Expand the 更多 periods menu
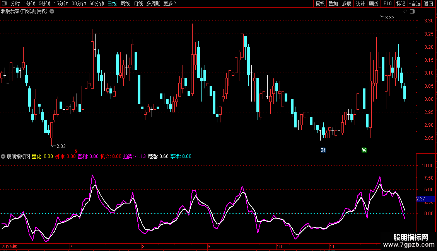 click(x=170, y=3)
